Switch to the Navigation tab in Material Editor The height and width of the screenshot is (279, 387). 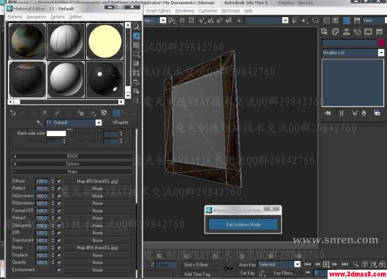[x=36, y=17]
